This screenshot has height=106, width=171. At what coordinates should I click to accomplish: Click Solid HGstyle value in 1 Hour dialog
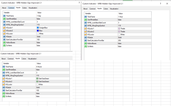[120, 38]
